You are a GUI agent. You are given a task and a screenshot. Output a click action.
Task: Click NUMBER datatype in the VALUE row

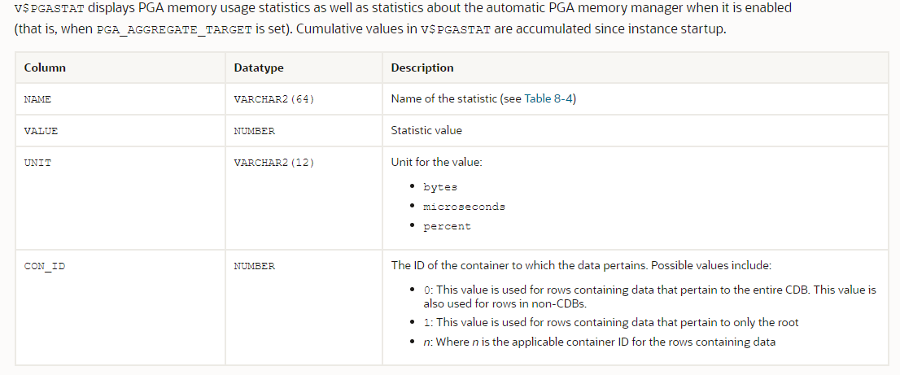pos(254,131)
